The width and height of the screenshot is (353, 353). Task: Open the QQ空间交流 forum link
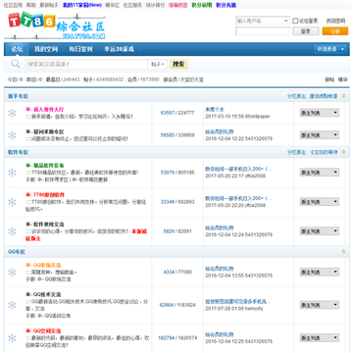(x=47, y=331)
